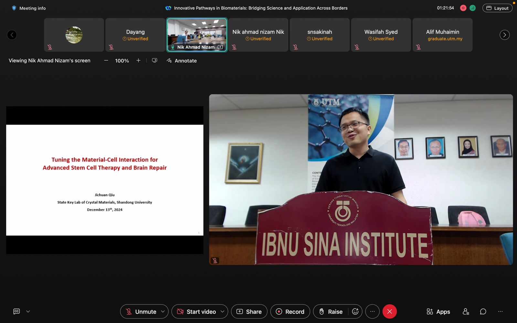517x323 pixels.
Task: Select Alif Muhaimin's participant tile
Action: (442, 35)
